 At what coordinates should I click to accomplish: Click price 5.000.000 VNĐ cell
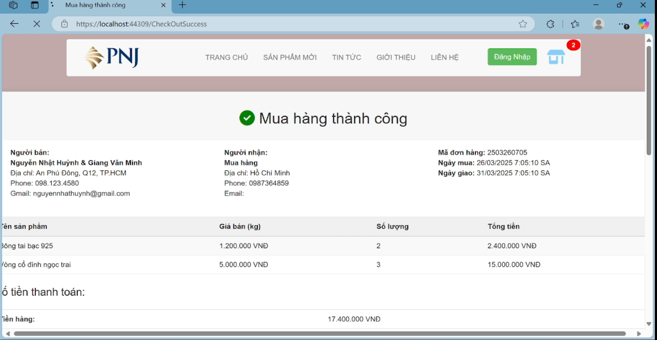244,265
